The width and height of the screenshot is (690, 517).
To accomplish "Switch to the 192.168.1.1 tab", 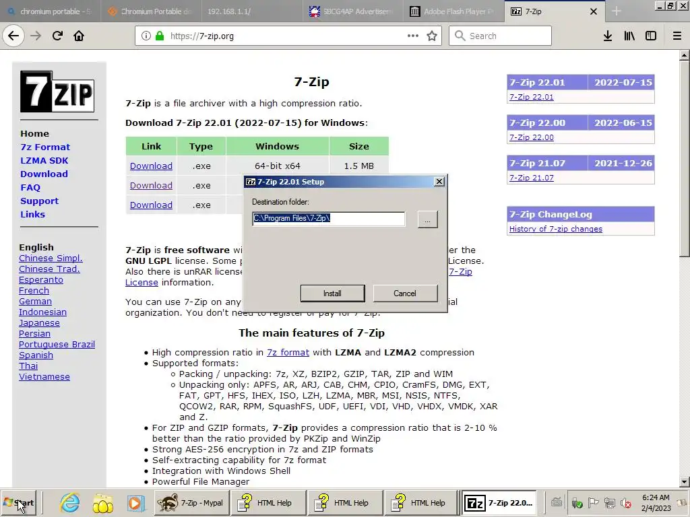I will [251, 11].
